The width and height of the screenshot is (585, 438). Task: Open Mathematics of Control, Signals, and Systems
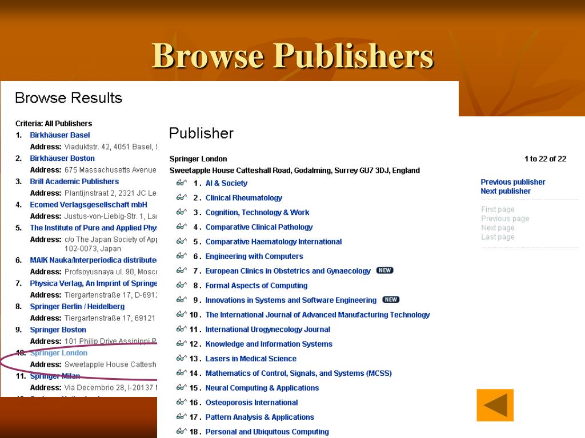tap(298, 373)
